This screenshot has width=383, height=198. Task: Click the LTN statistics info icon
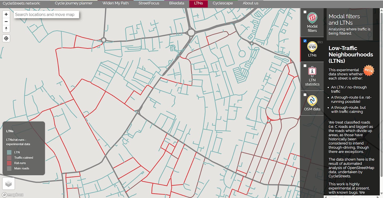[x=312, y=71]
